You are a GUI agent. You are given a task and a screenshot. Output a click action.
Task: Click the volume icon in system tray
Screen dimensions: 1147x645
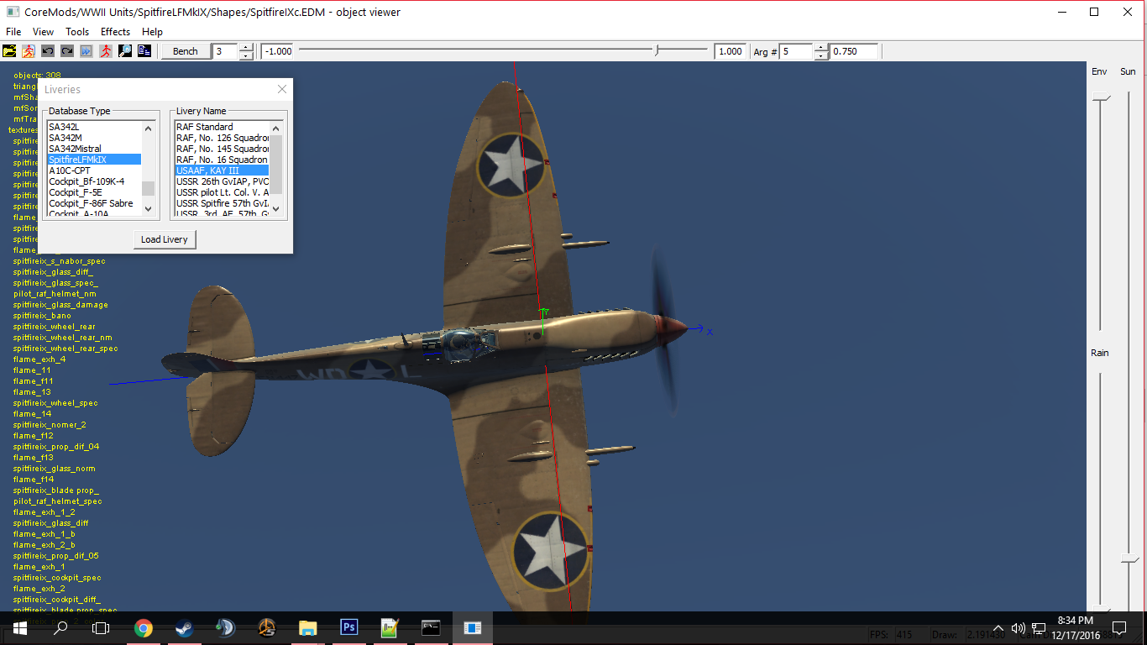coord(1019,628)
